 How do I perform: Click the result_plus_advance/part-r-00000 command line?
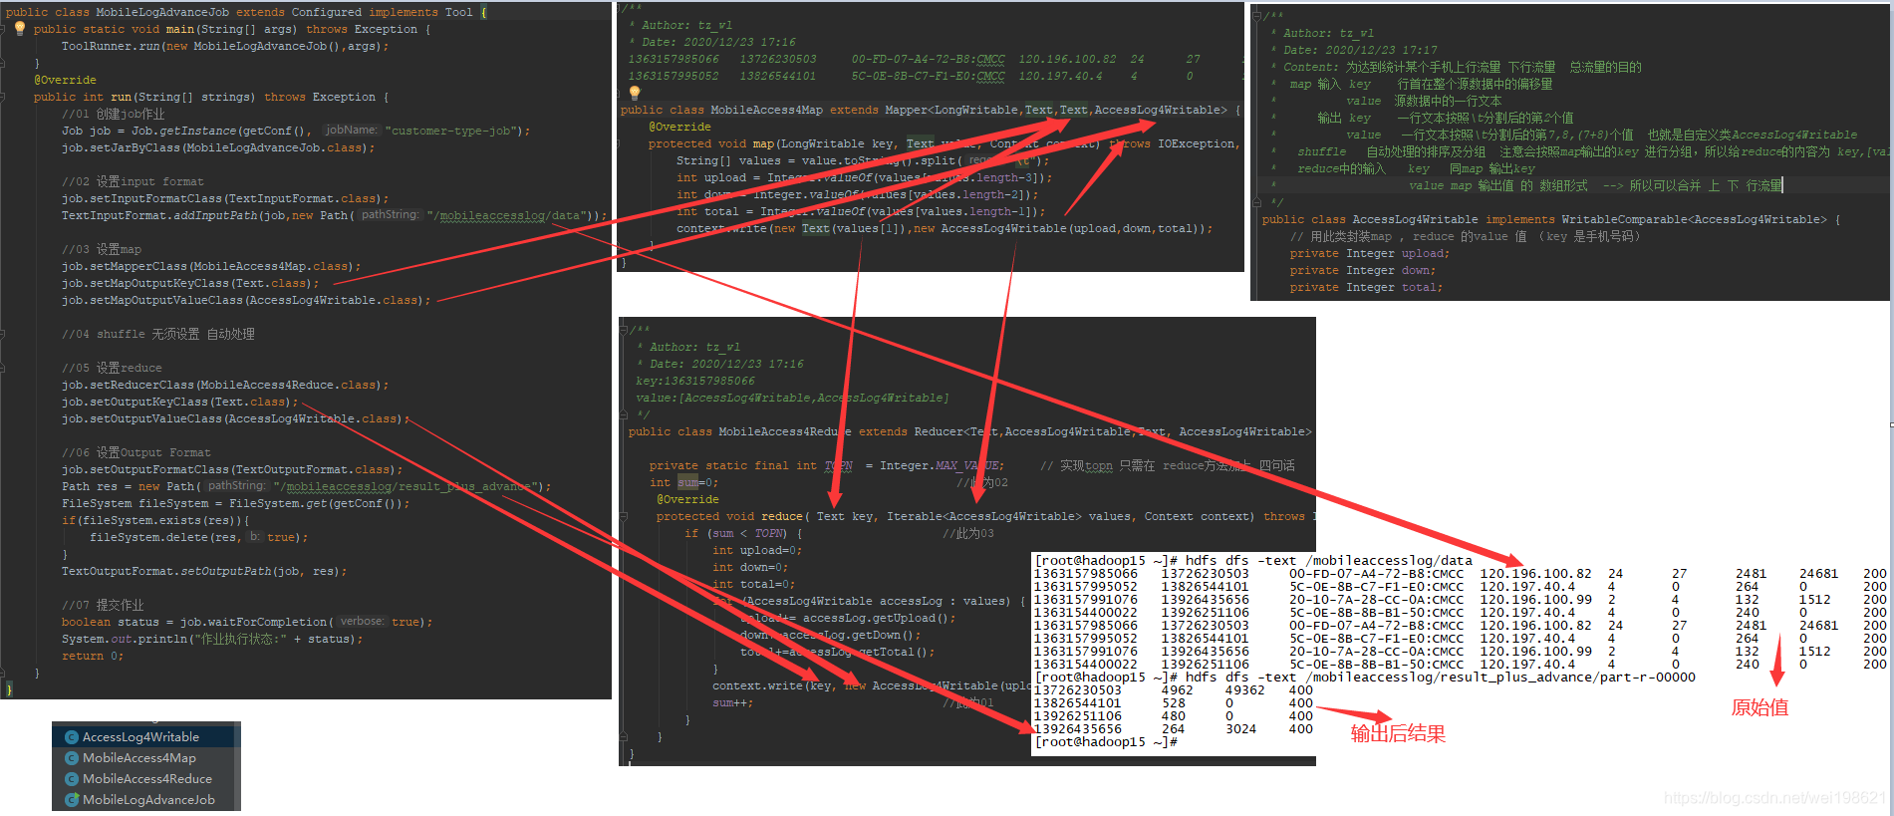[x=1365, y=678]
